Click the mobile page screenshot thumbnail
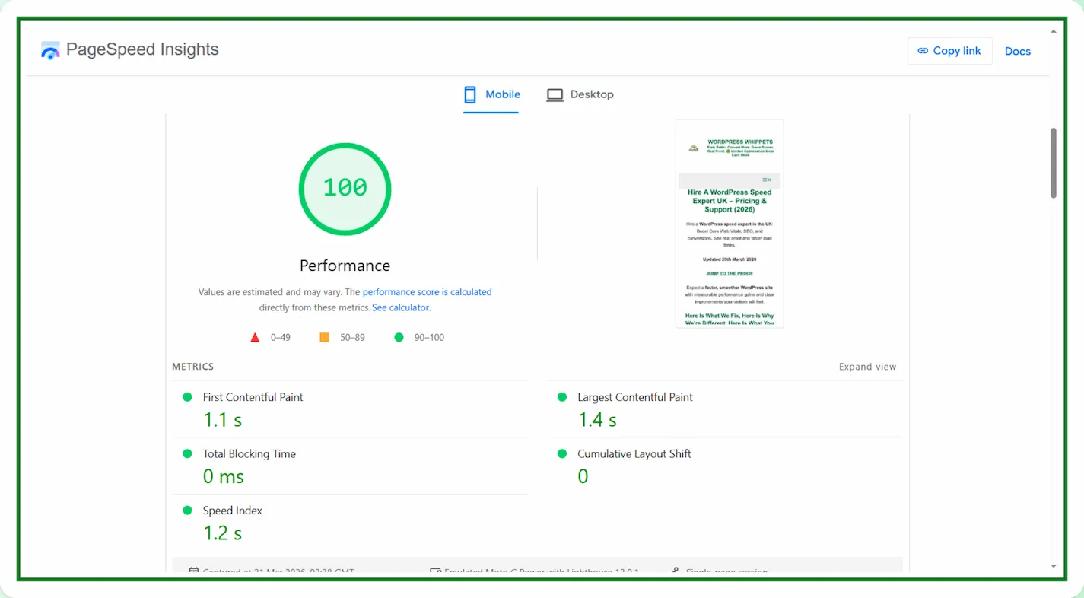Viewport: 1084px width, 598px height. [729, 224]
